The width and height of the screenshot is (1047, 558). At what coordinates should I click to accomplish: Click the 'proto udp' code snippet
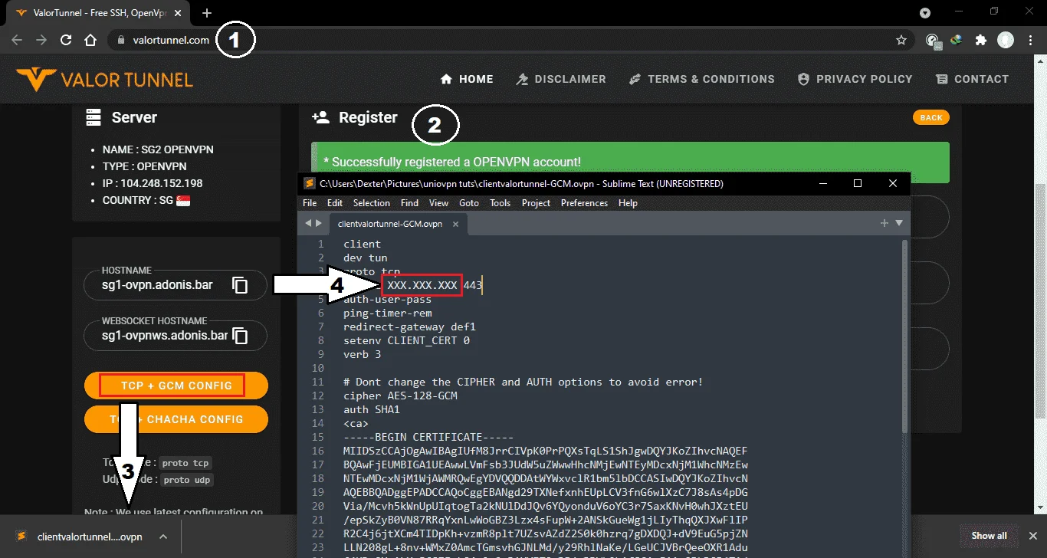(x=187, y=480)
